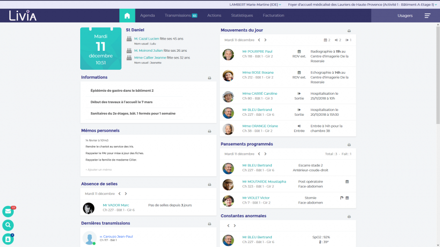
Task: Go to next day in Mouvements du jour
Action: click(265, 40)
